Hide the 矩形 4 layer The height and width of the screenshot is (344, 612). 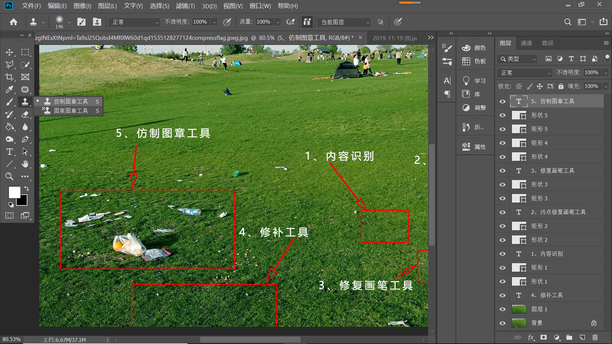point(503,143)
